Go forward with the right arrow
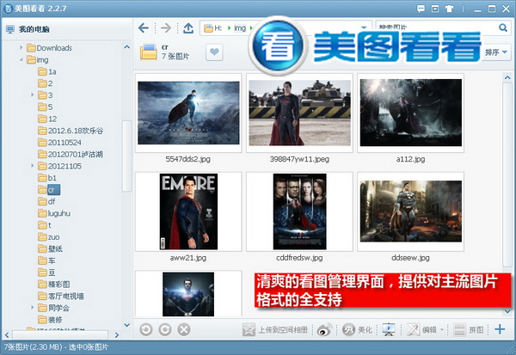This screenshot has height=355, width=516. pos(166,28)
